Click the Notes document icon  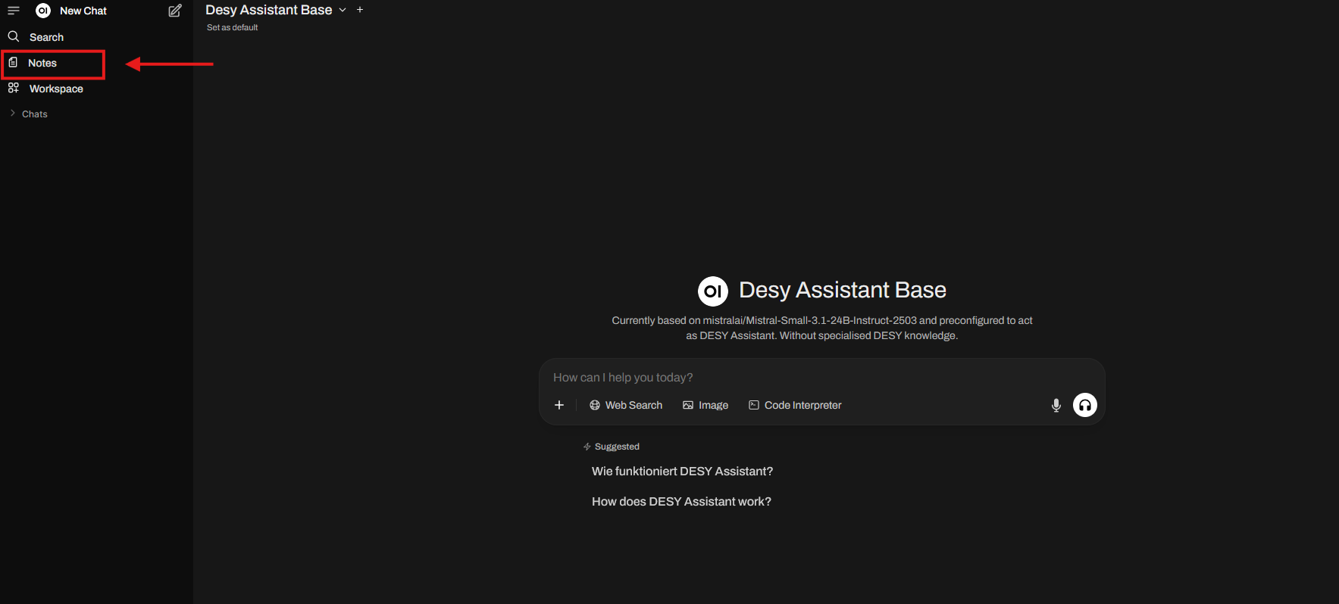click(13, 63)
